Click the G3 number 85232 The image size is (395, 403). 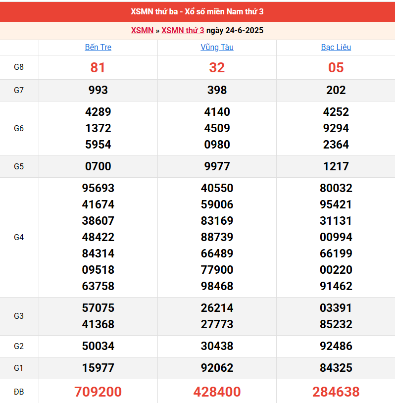tap(336, 324)
